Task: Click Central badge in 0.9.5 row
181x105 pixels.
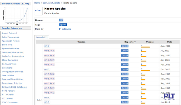Action: pyautogui.click(x=125, y=69)
